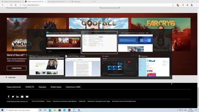
Task: Click the network icon in system tray
Action: click(x=180, y=110)
